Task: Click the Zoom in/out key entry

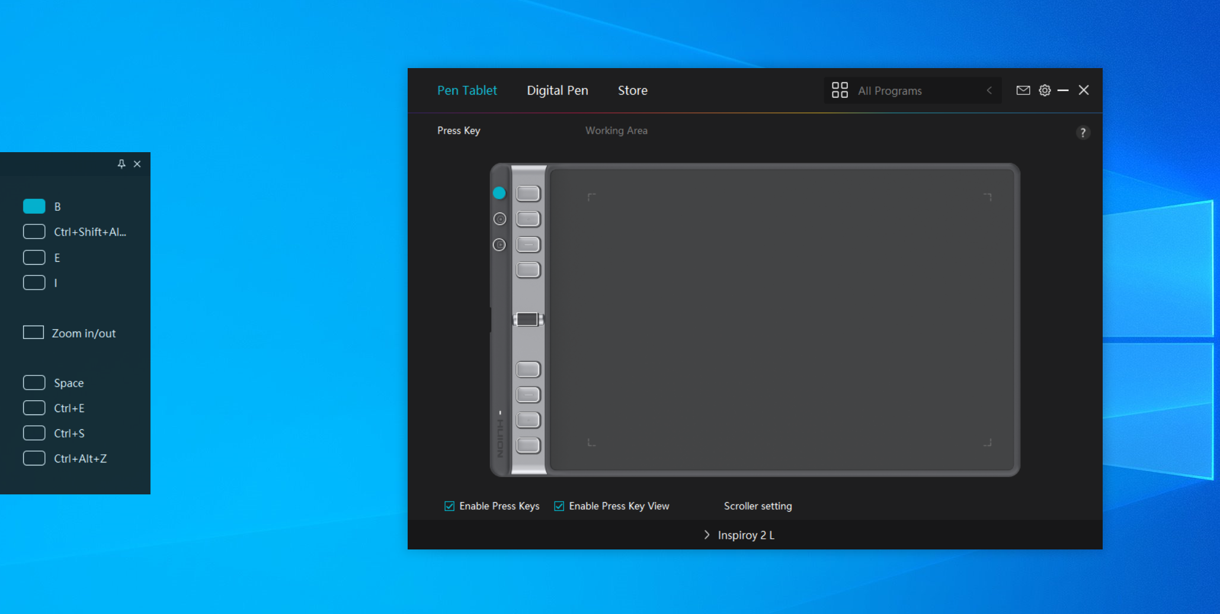Action: (x=83, y=333)
